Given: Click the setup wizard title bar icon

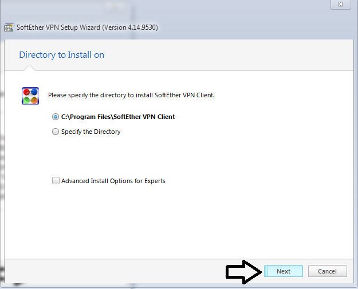Looking at the screenshot, I should click(9, 27).
